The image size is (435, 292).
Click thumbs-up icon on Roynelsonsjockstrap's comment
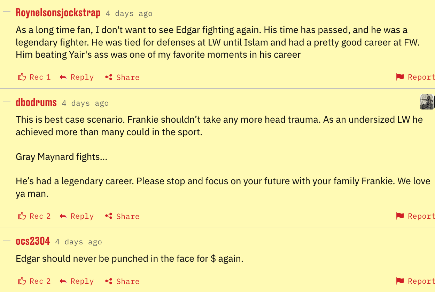[22, 77]
